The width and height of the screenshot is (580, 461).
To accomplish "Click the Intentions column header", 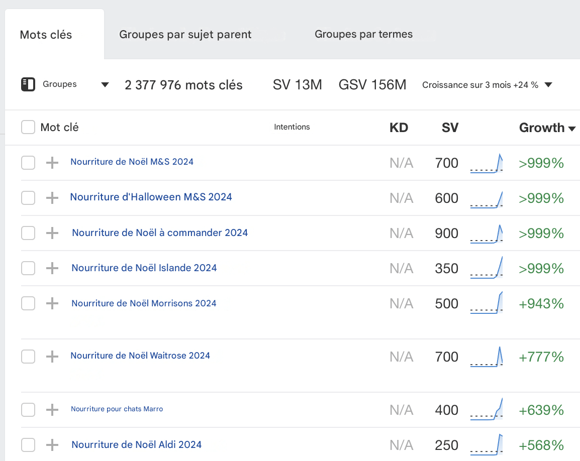I will coord(292,127).
